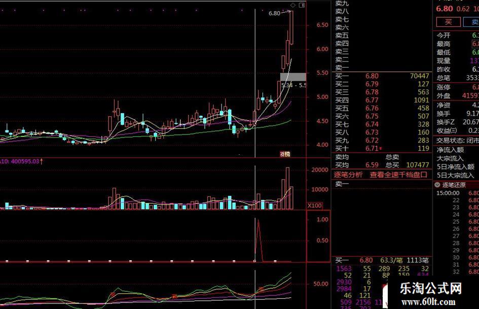The image size is (479, 309).
Task: Click the red signal spike in indicator pane
Action: pyautogui.click(x=259, y=240)
